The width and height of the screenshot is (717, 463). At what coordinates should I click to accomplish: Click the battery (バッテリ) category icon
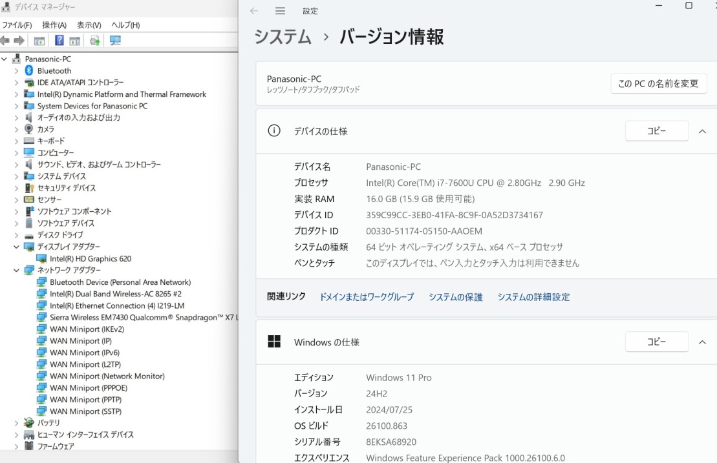[29, 422]
